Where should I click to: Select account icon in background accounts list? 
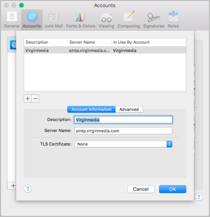coord(13,45)
